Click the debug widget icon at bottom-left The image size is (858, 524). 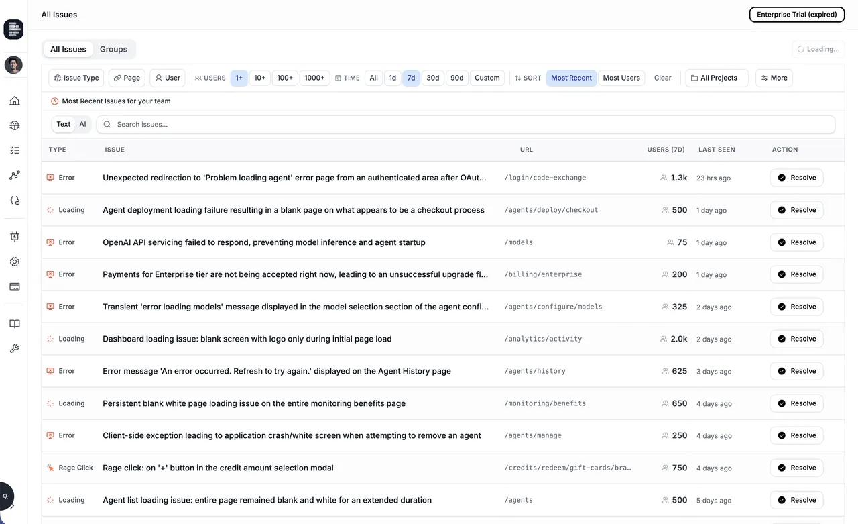[5, 496]
